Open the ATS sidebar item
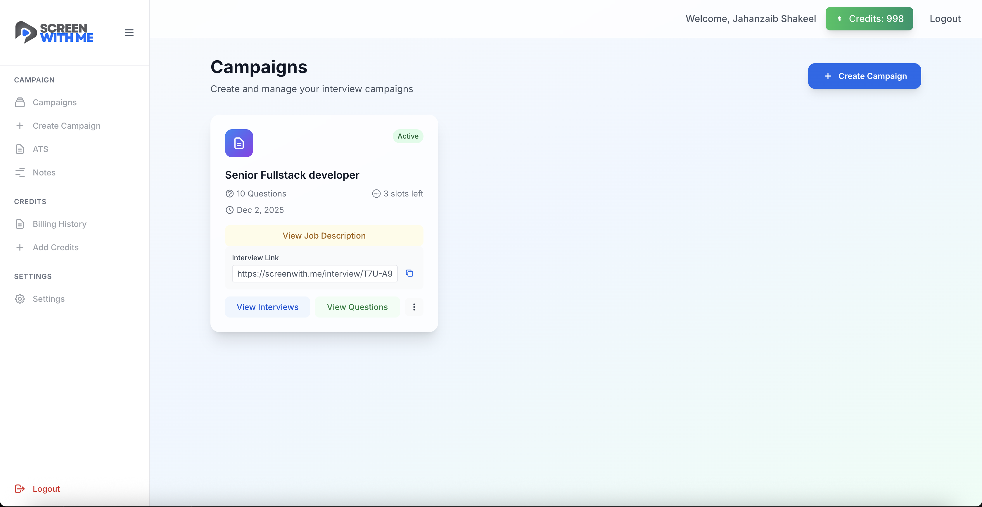Screen dimensions: 982x507 [x=40, y=149]
